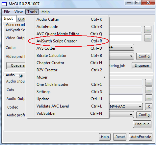
Task: Browse for AviSynth Script file
Action: [148, 30]
